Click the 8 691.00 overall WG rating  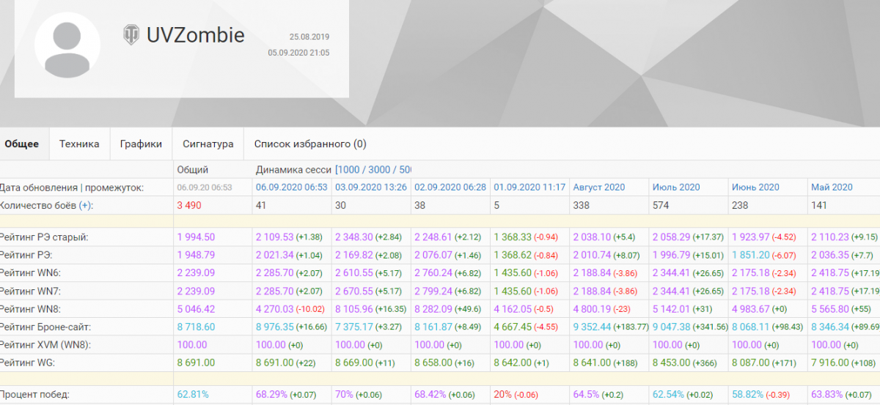(196, 362)
